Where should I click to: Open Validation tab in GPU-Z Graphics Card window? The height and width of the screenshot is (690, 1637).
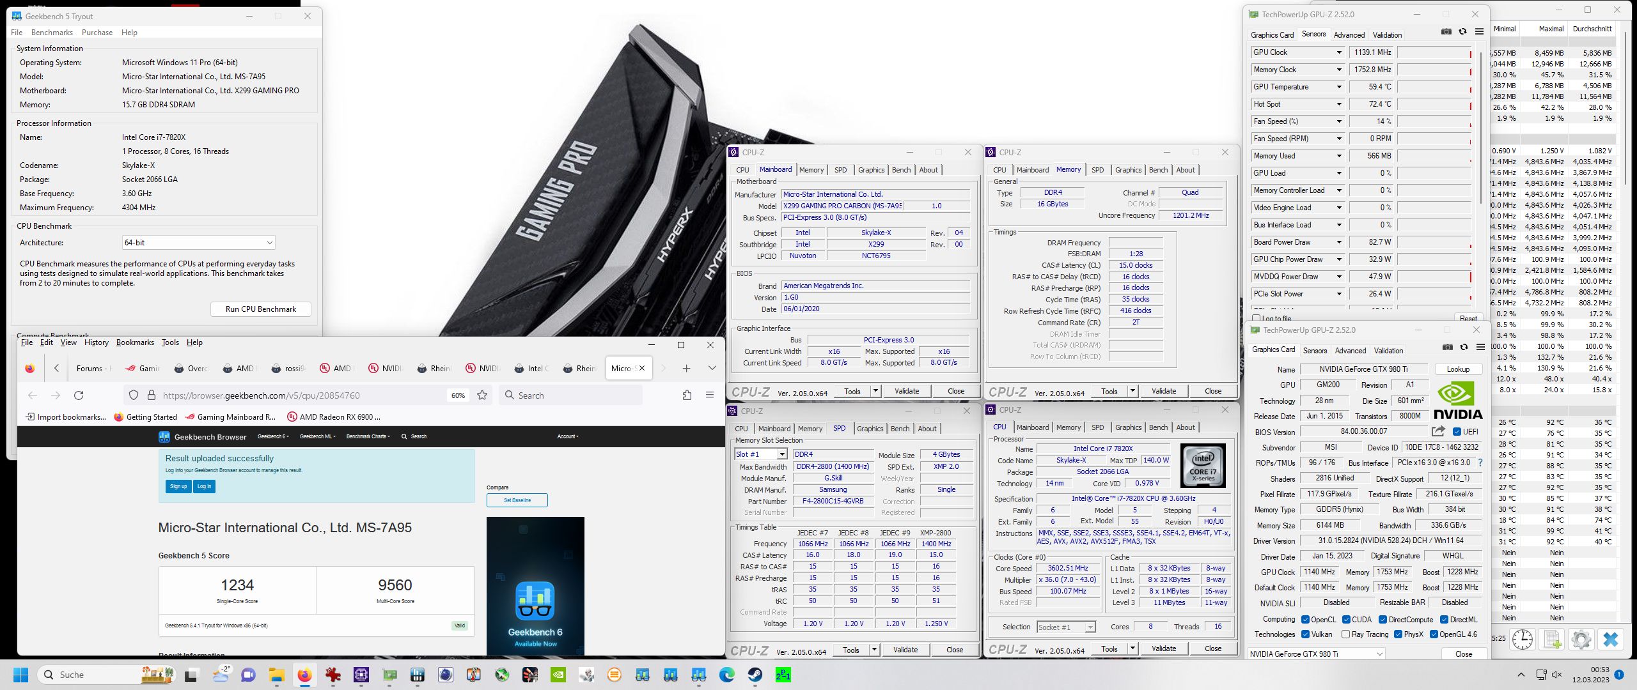coord(1389,351)
